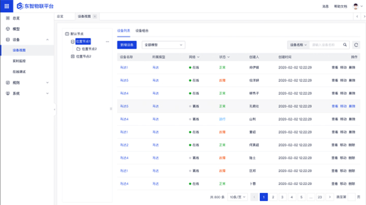Close the 设备视图 tab with its x
Image resolution: width=366 pixels, height=205 pixels.
click(95, 16)
